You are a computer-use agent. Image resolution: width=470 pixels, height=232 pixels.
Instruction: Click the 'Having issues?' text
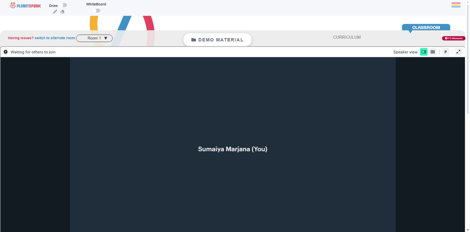(x=21, y=38)
